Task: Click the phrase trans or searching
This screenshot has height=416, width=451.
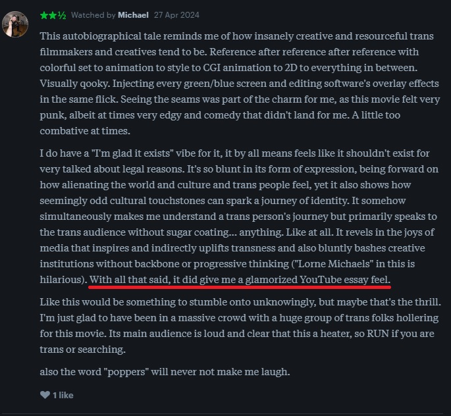Action: pos(82,350)
